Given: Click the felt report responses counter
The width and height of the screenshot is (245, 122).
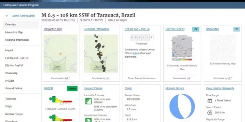Looking at the screenshot, I should (141, 38).
